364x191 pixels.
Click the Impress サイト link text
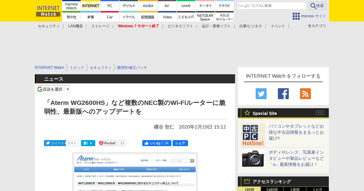(314, 16)
